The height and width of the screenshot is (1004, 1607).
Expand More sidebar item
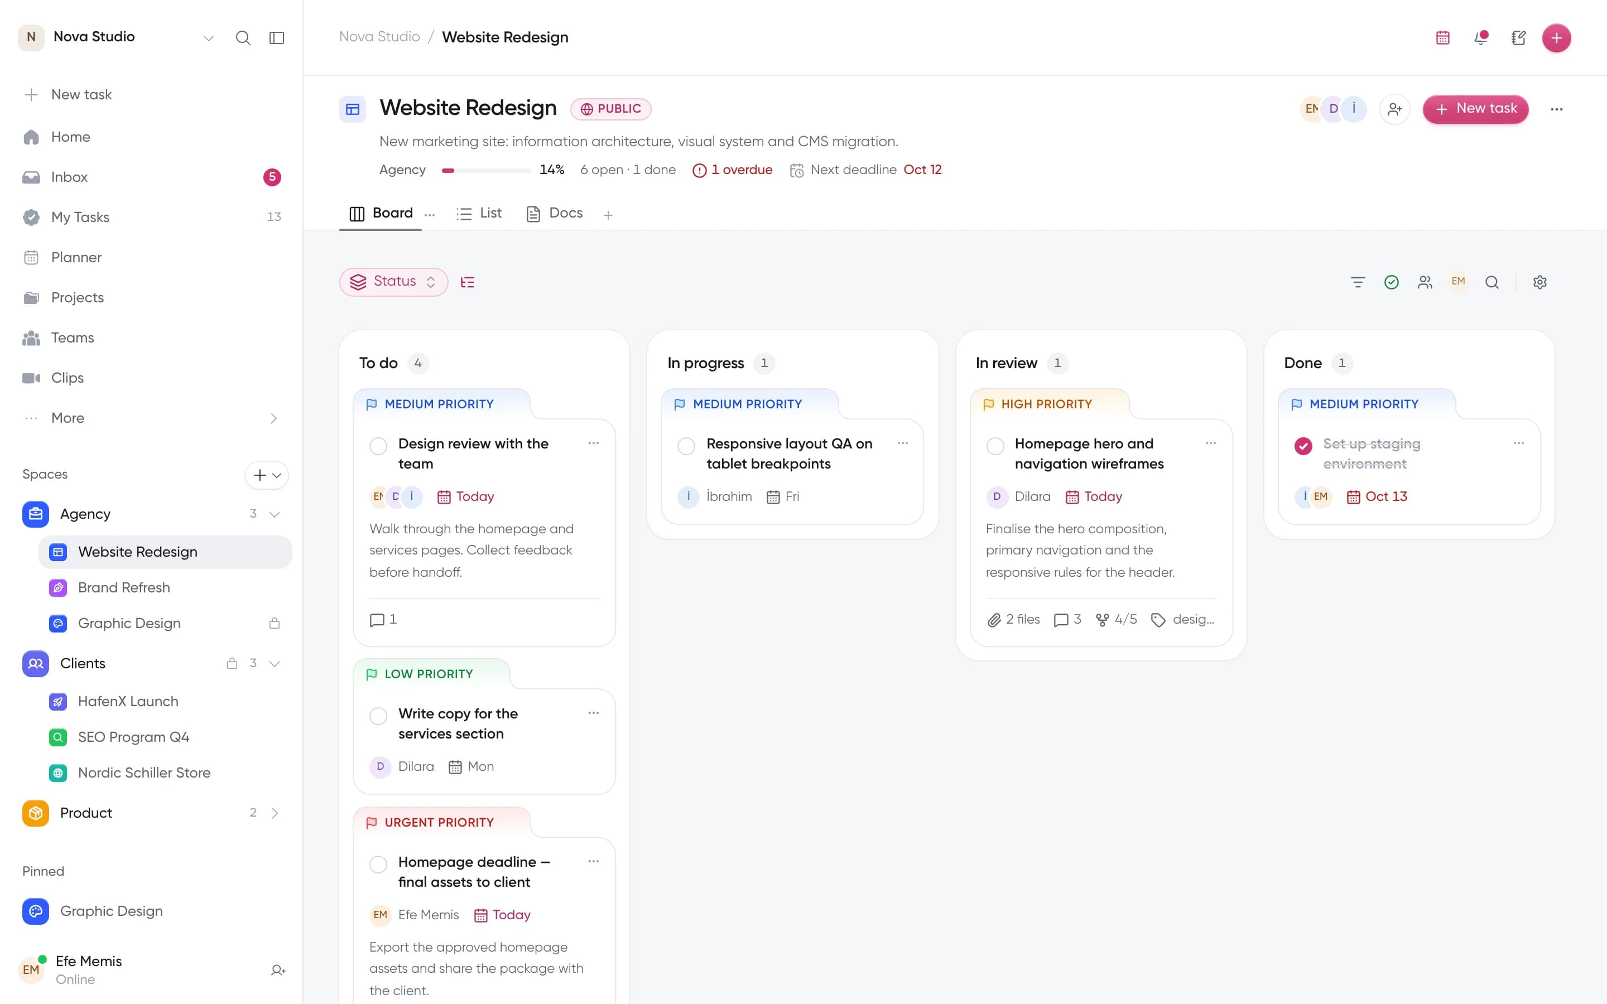tap(151, 418)
